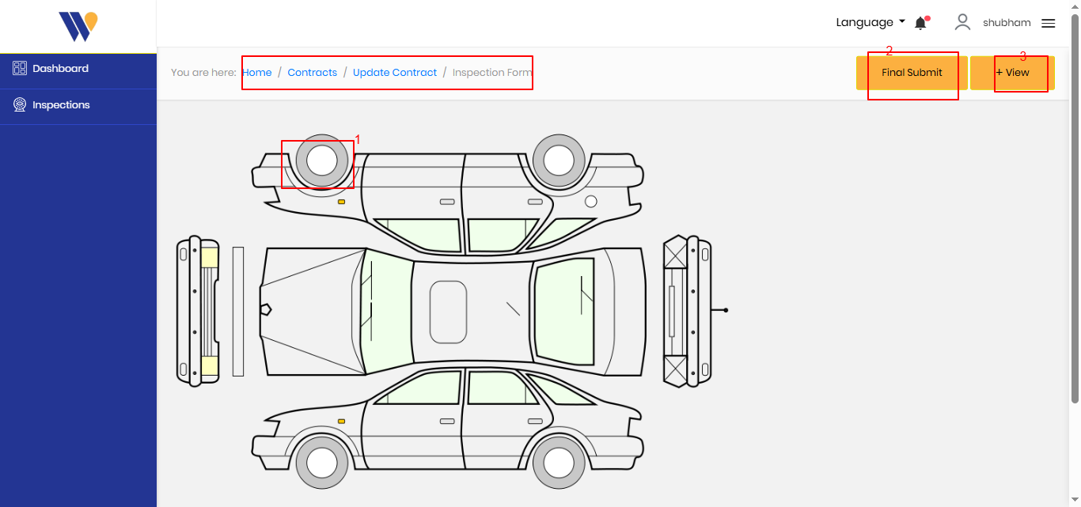Image resolution: width=1081 pixels, height=507 pixels.
Task: Select top-left wheel on car diagram
Action: (x=322, y=161)
